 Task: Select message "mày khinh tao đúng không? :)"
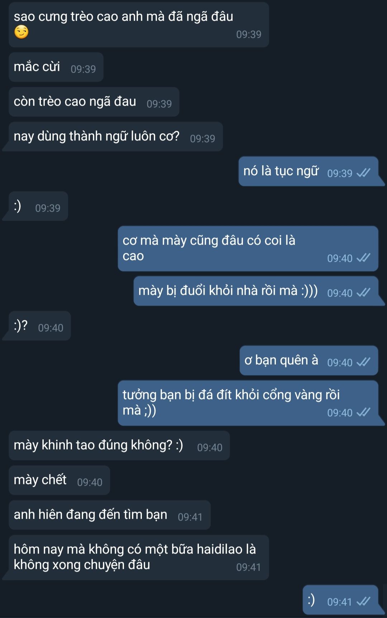click(119, 445)
